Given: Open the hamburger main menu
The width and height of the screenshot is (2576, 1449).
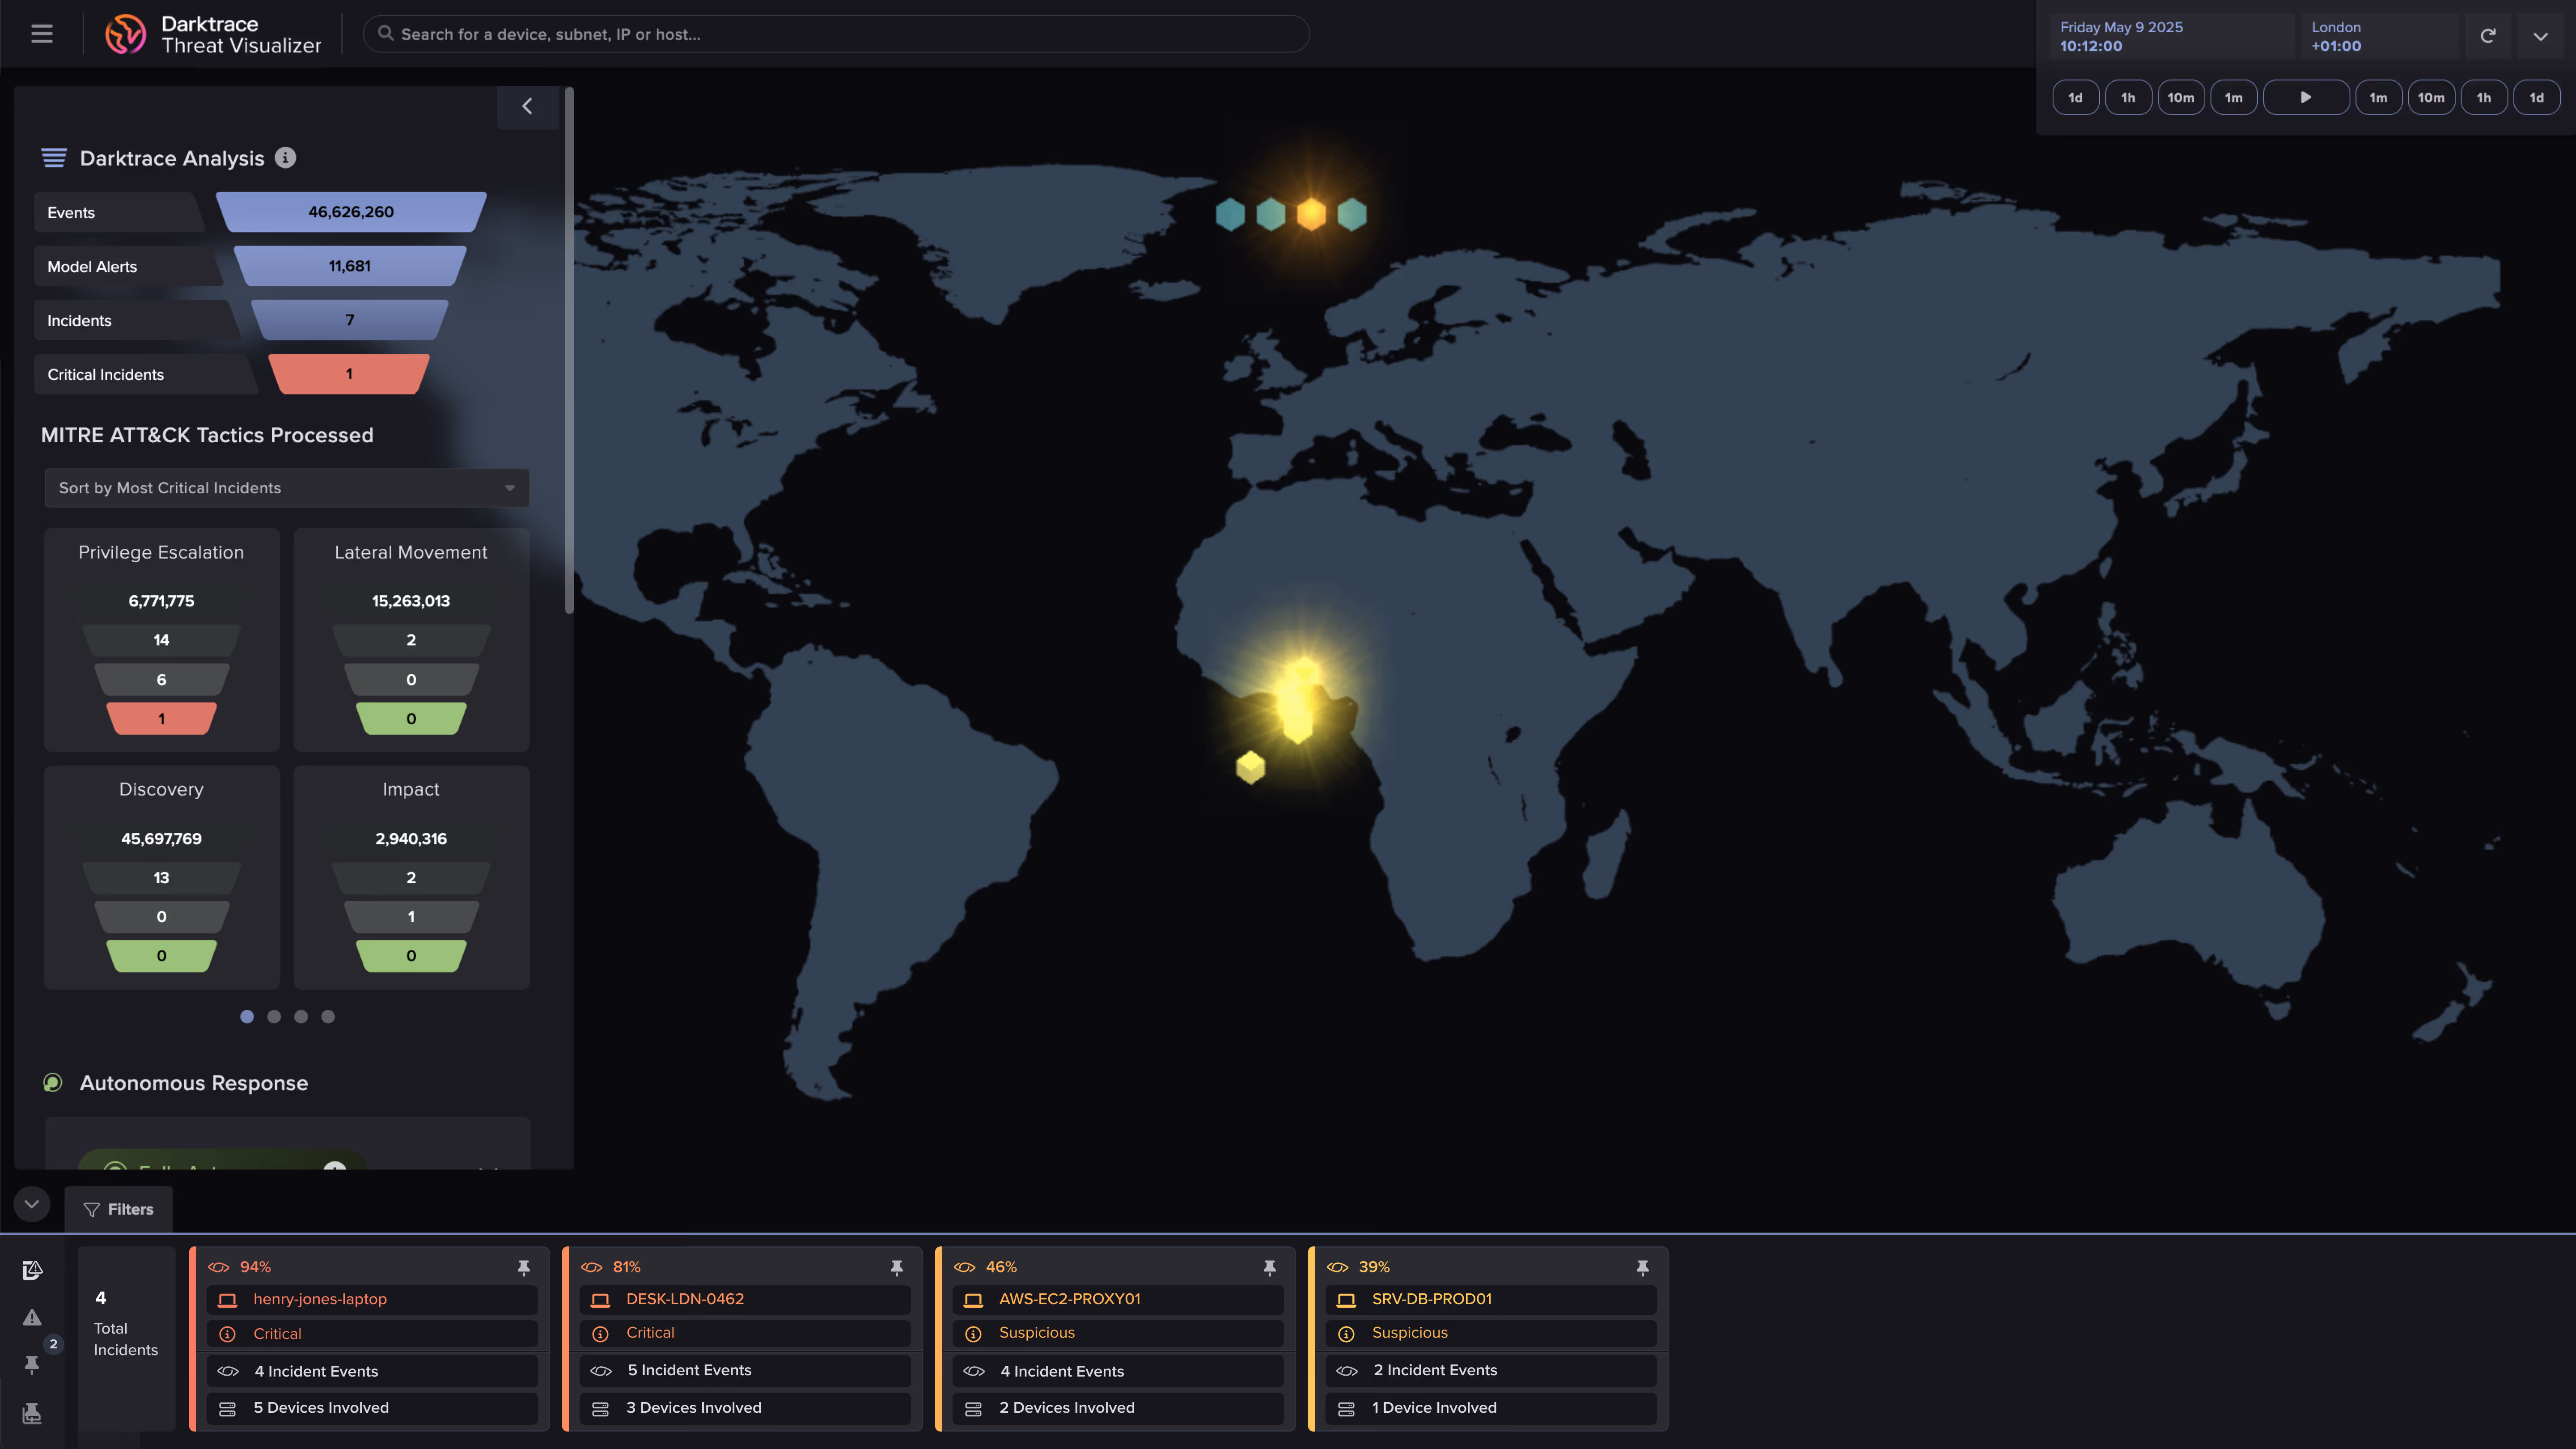Looking at the screenshot, I should click(x=41, y=34).
